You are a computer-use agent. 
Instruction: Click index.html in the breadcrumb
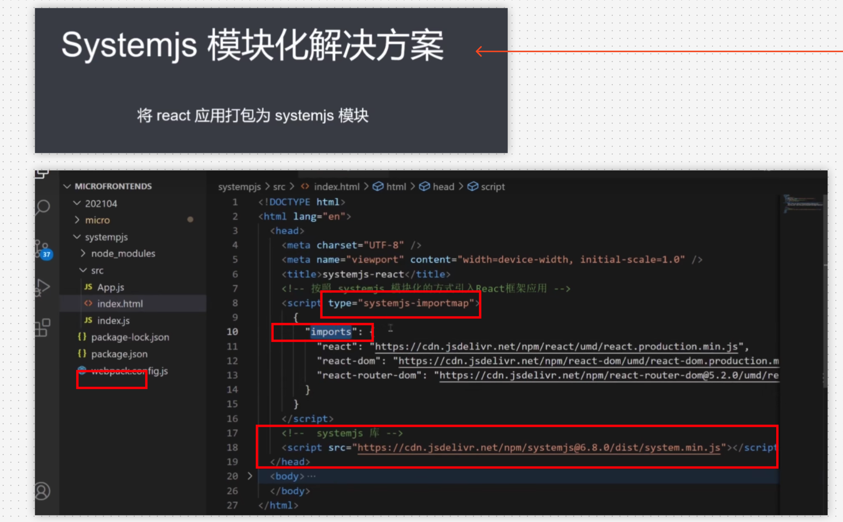336,187
